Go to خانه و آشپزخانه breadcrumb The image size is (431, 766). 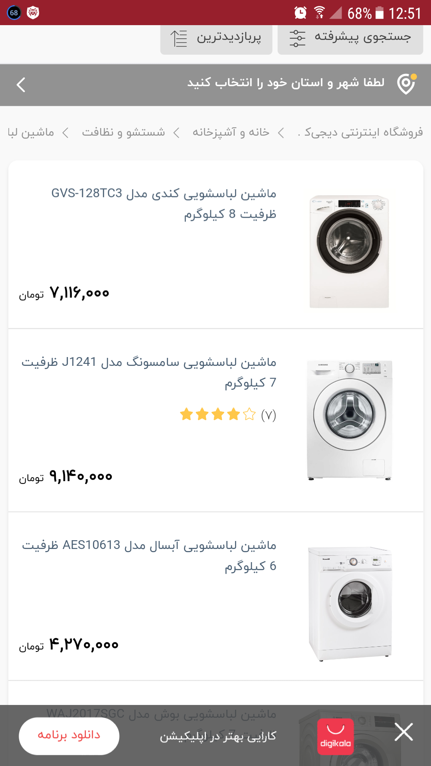(231, 132)
